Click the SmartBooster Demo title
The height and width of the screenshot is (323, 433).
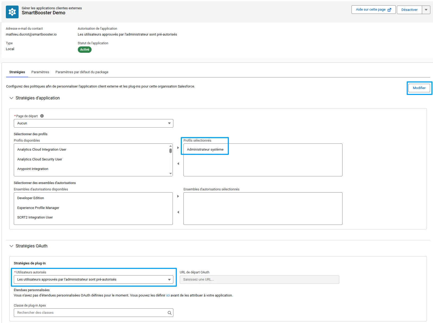(44, 13)
